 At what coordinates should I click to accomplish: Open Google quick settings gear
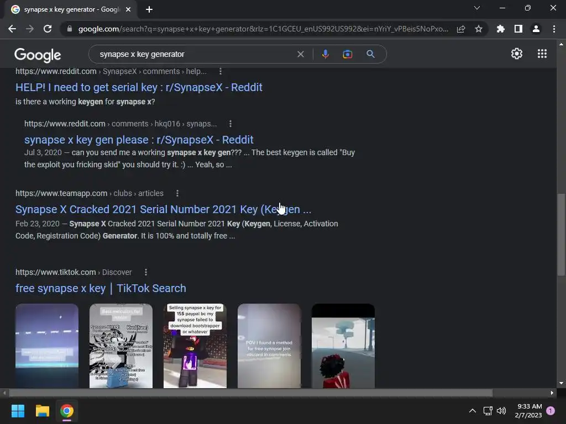pos(517,54)
